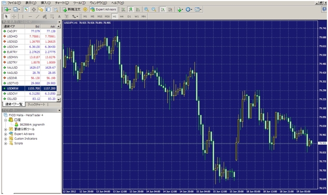The width and height of the screenshot is (328, 195).
Task: Toggle chart auto scroll icon
Action: pos(163,9)
